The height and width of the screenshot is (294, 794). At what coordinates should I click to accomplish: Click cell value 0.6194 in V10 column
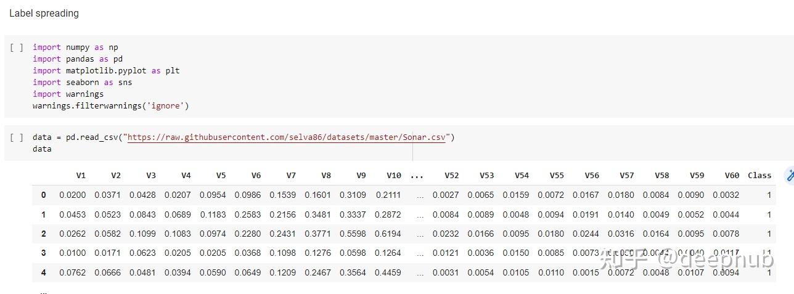coord(387,234)
